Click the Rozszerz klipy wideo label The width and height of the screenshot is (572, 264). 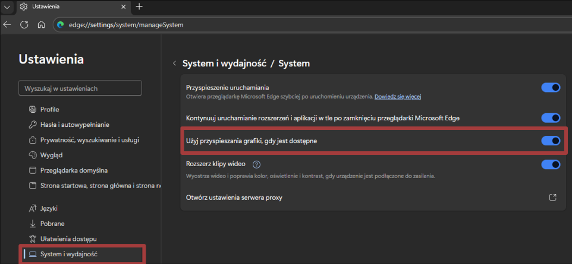[216, 164]
